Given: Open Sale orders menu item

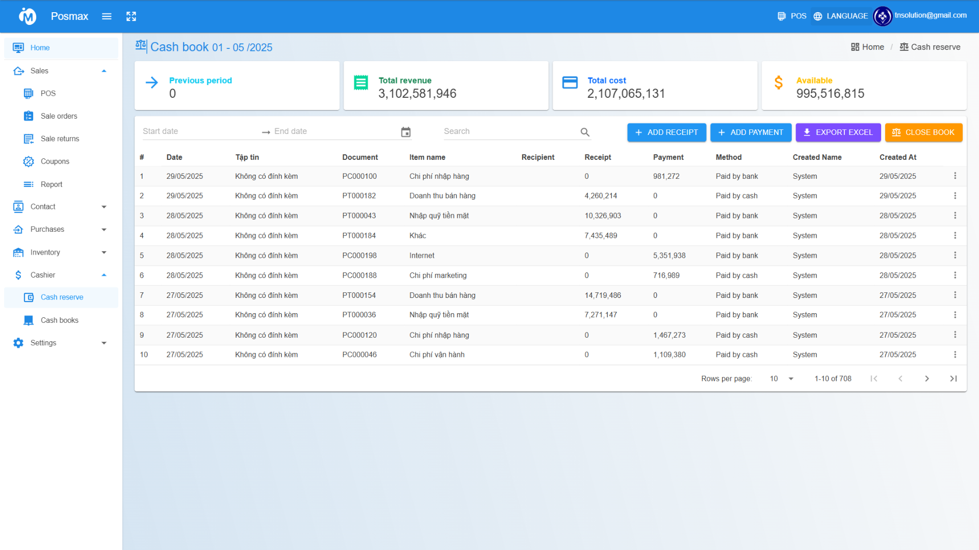Looking at the screenshot, I should coord(59,116).
